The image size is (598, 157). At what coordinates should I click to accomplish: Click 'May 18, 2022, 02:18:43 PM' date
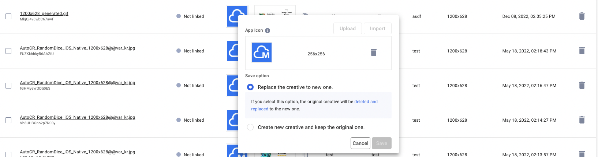(529, 51)
